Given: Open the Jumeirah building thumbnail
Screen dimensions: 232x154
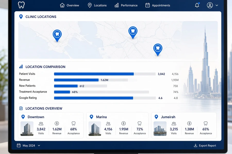Looking at the screenshot, I should (160, 129).
